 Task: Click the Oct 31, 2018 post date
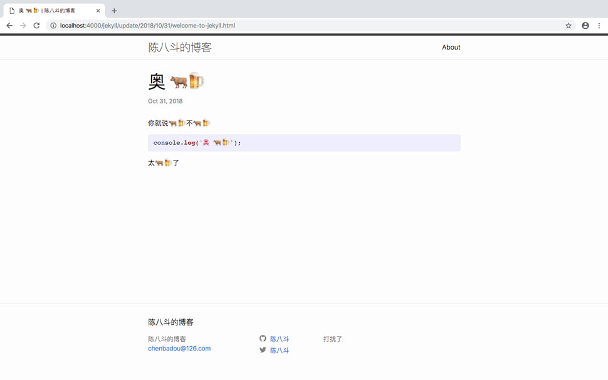165,101
